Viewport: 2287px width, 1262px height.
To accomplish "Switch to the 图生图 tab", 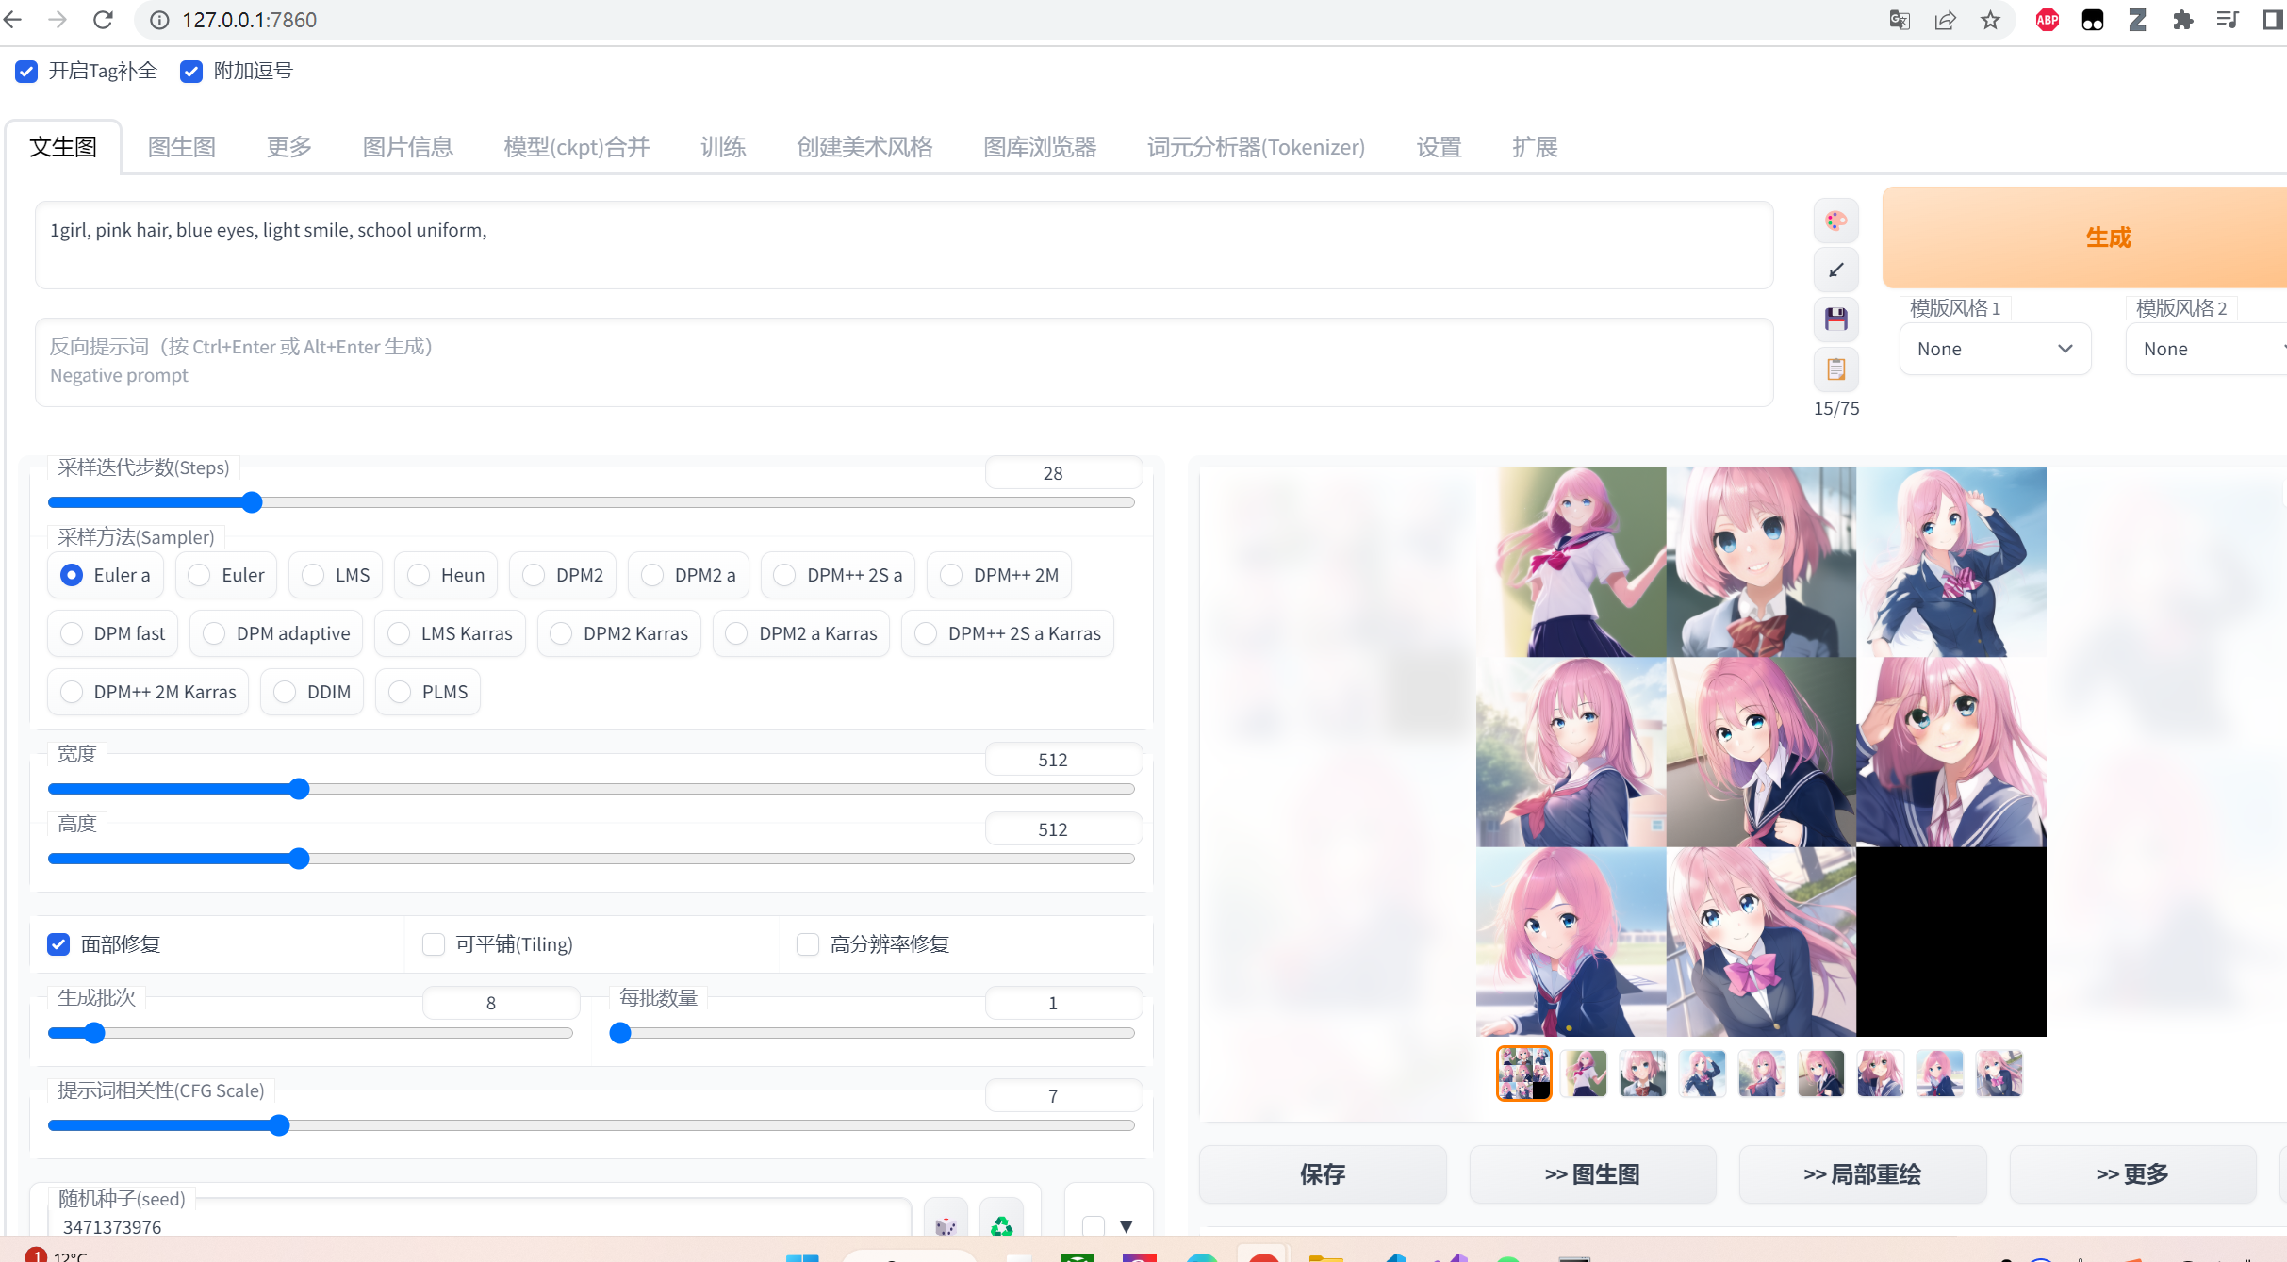I will 182,147.
